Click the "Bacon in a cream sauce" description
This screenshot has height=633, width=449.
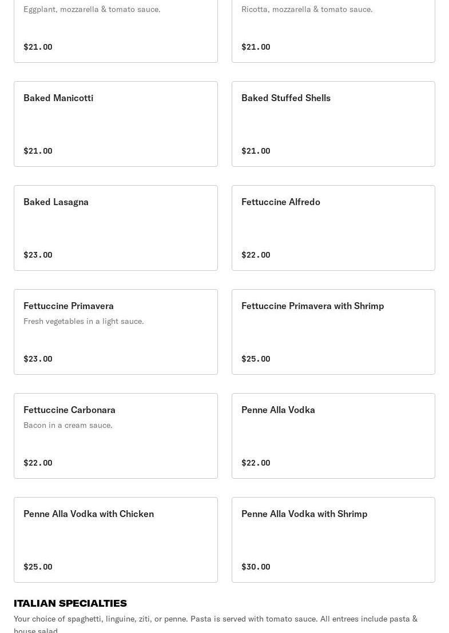[68, 426]
